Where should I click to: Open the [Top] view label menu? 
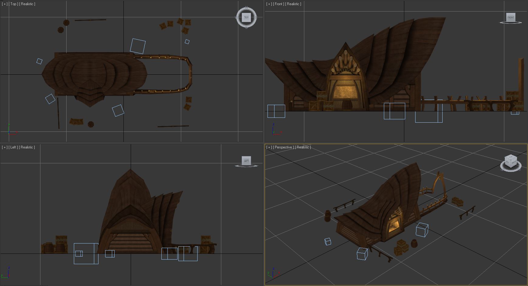point(13,4)
